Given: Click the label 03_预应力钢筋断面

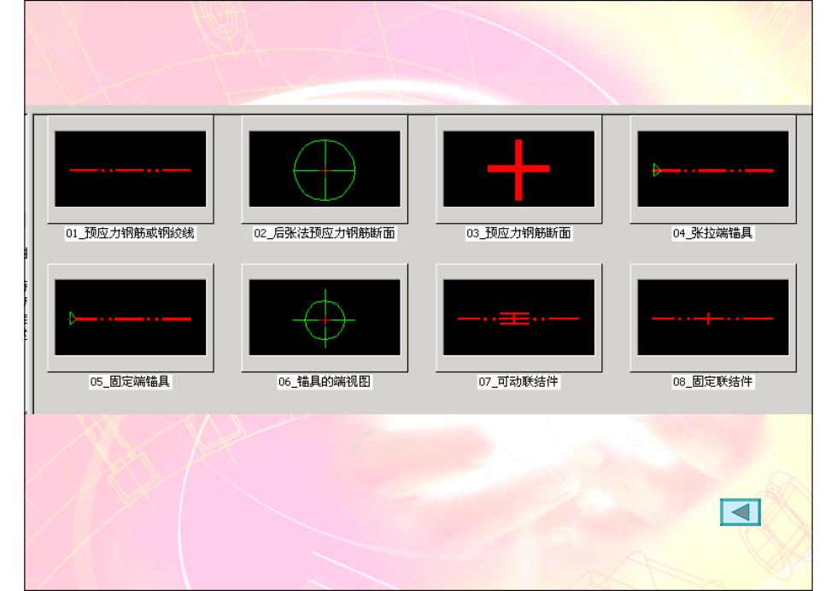Looking at the screenshot, I should coord(519,233).
